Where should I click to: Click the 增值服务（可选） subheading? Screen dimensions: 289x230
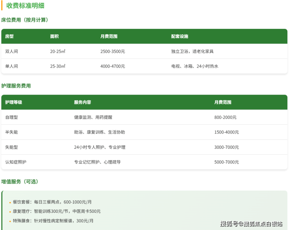click(20, 182)
